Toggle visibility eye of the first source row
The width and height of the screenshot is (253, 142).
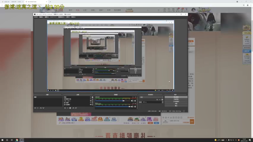point(91,97)
